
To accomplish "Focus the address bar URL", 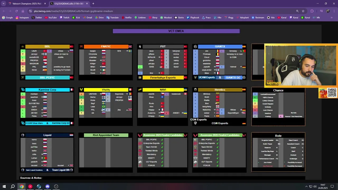I will point(73,11).
